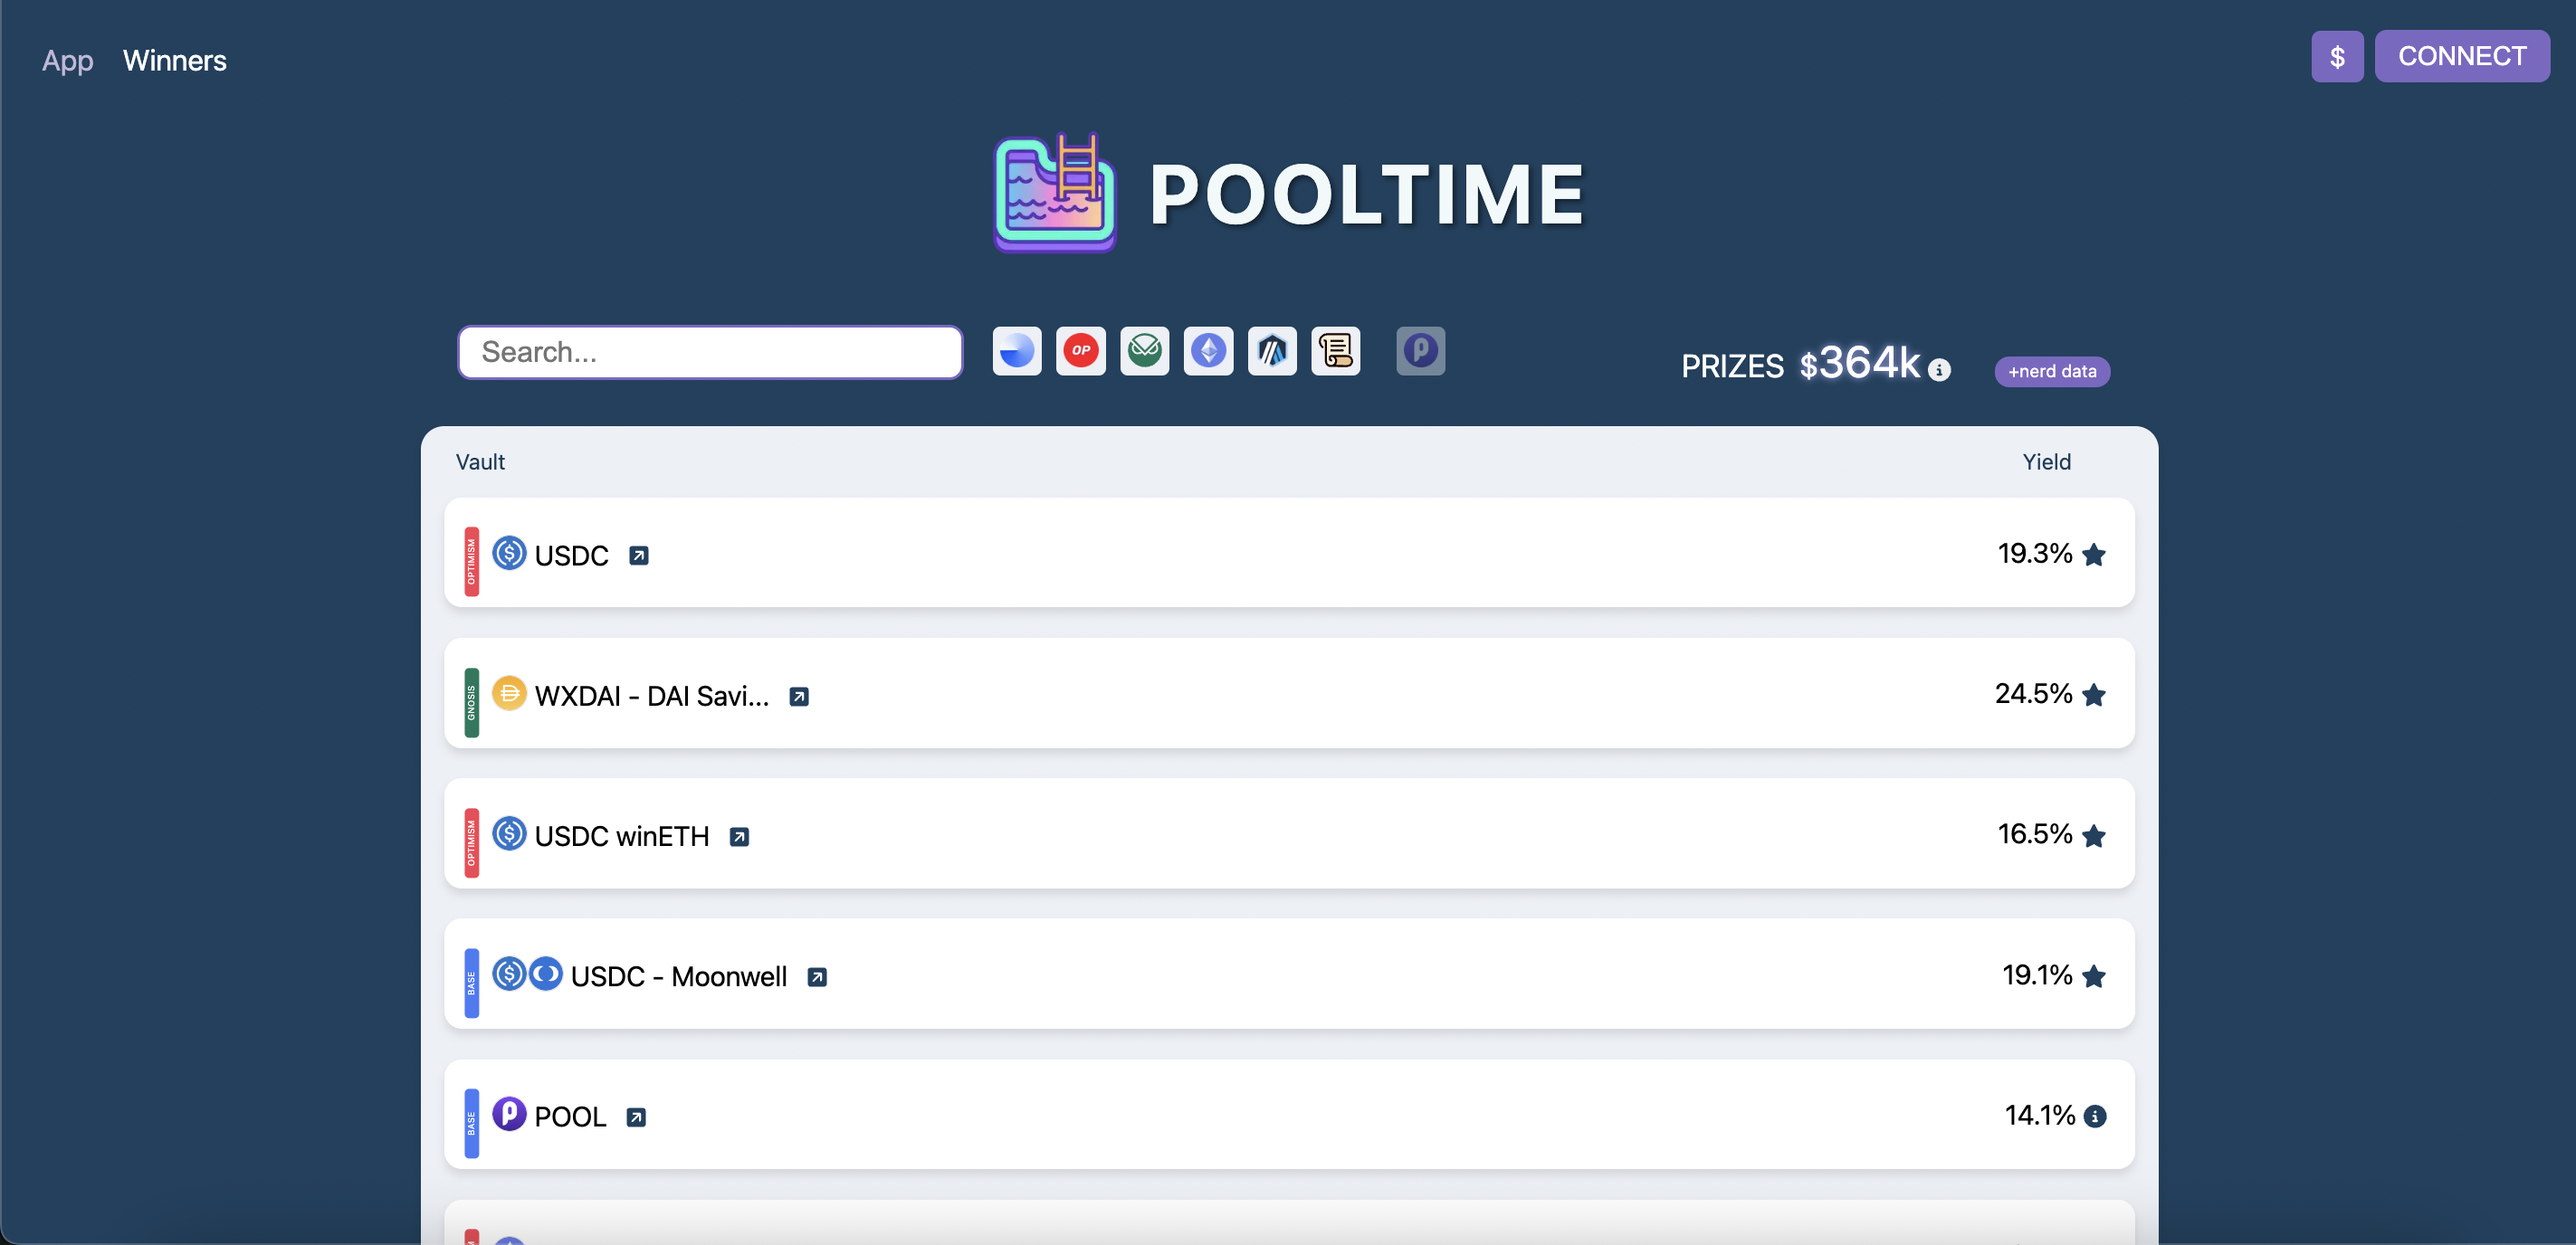Filter by the Gnosis owl icon
Image resolution: width=2576 pixels, height=1245 pixels.
1145,351
